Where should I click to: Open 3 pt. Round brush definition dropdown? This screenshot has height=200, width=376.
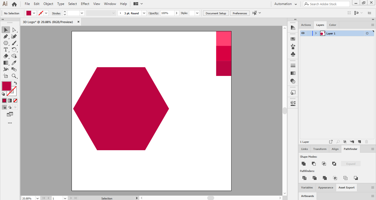click(x=144, y=13)
